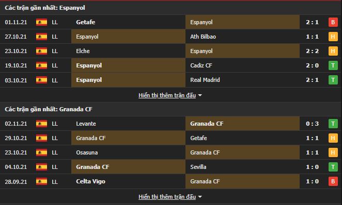The image size is (342, 205).
Task: Click the Spain flag on the 28.09.21 row
Action: pyautogui.click(x=41, y=181)
